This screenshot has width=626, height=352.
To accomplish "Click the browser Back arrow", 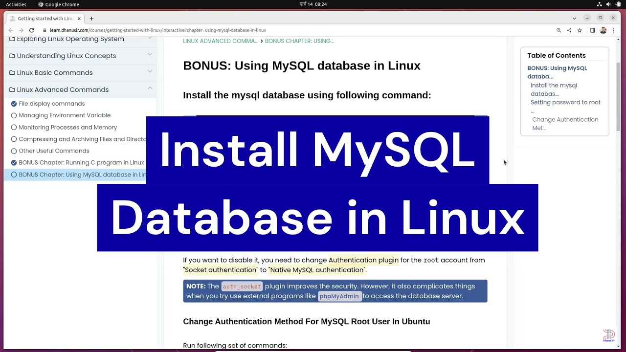I will (11, 30).
